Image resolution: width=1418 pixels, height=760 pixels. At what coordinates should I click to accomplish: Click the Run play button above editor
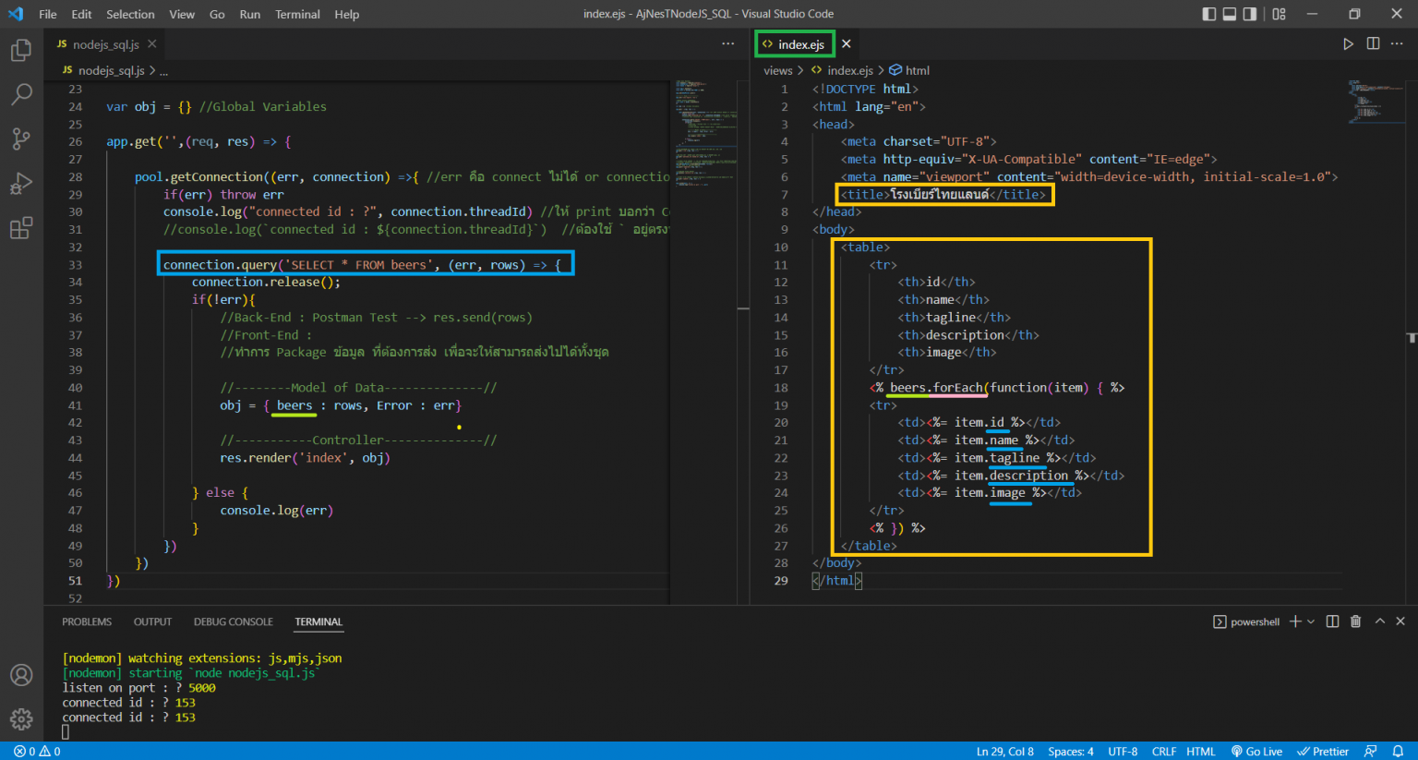[1348, 43]
